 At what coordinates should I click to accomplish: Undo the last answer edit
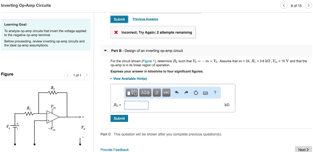pyautogui.click(x=176, y=93)
